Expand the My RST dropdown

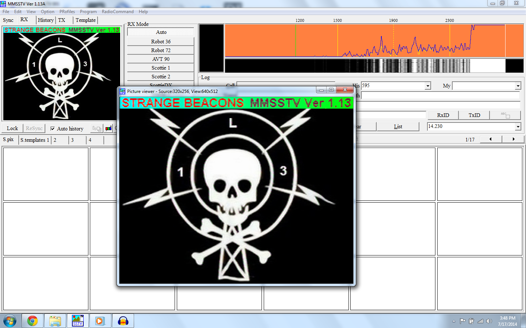pyautogui.click(x=518, y=86)
